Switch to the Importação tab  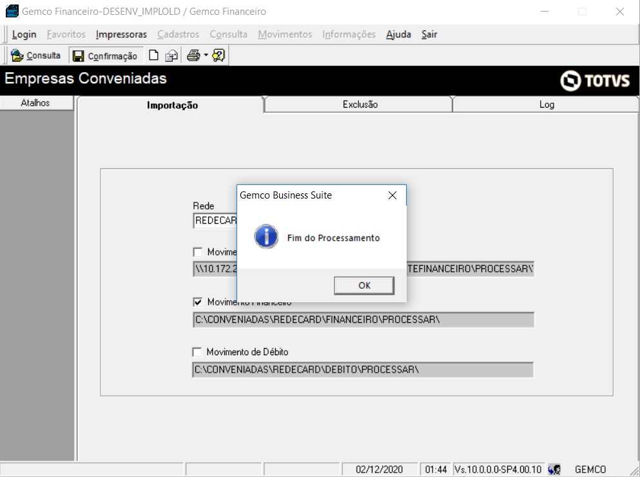(172, 105)
